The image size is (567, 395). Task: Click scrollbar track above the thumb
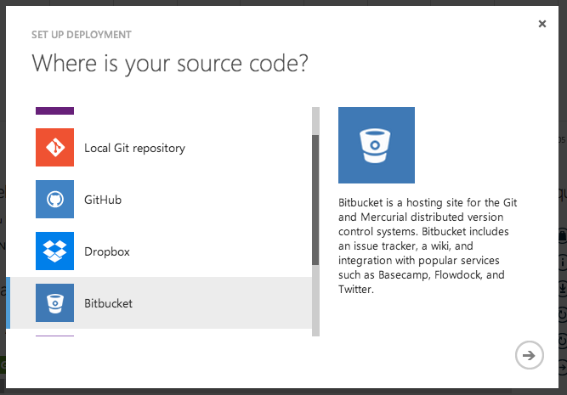(315, 121)
